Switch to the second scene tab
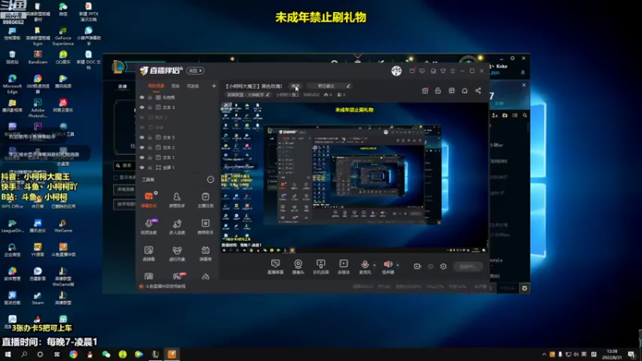Viewport: 642px width, 361px height. point(176,86)
